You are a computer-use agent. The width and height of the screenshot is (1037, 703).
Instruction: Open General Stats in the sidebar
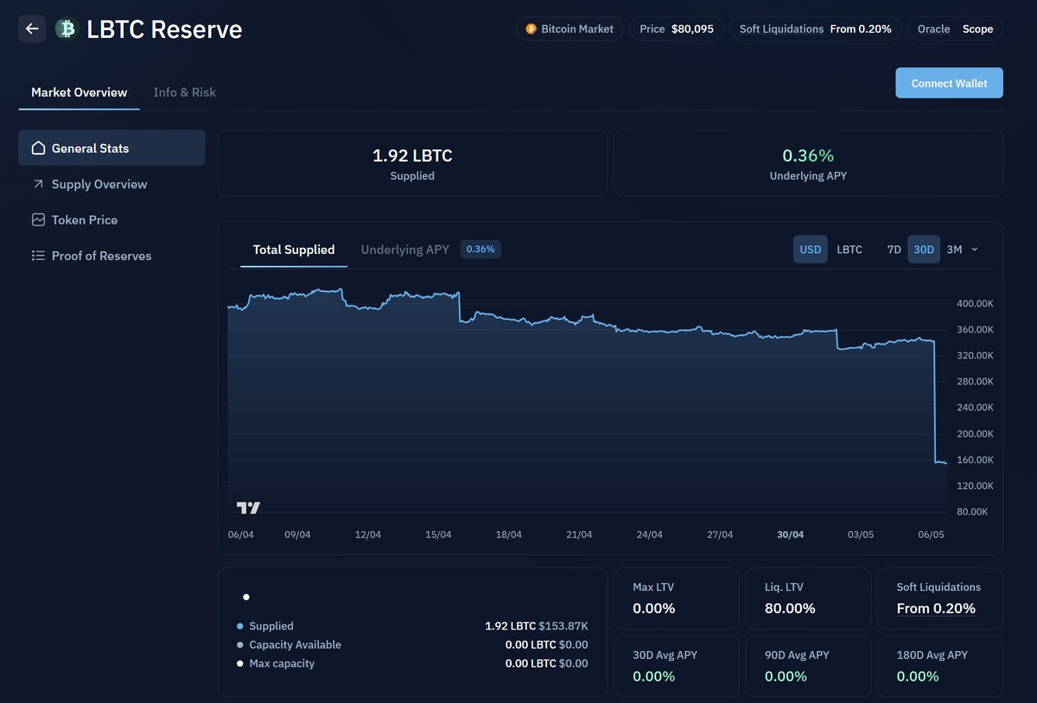click(x=111, y=148)
